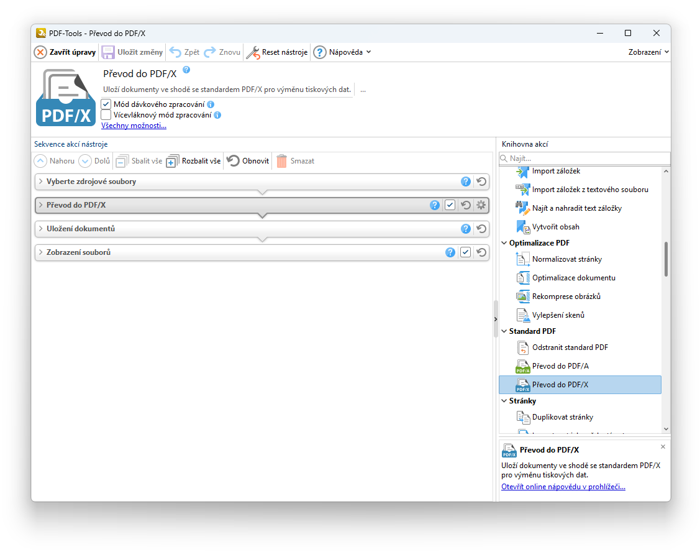700x552 pixels.
Task: Toggle enabled checkbox of Převod do PDF/X step
Action: (x=450, y=205)
